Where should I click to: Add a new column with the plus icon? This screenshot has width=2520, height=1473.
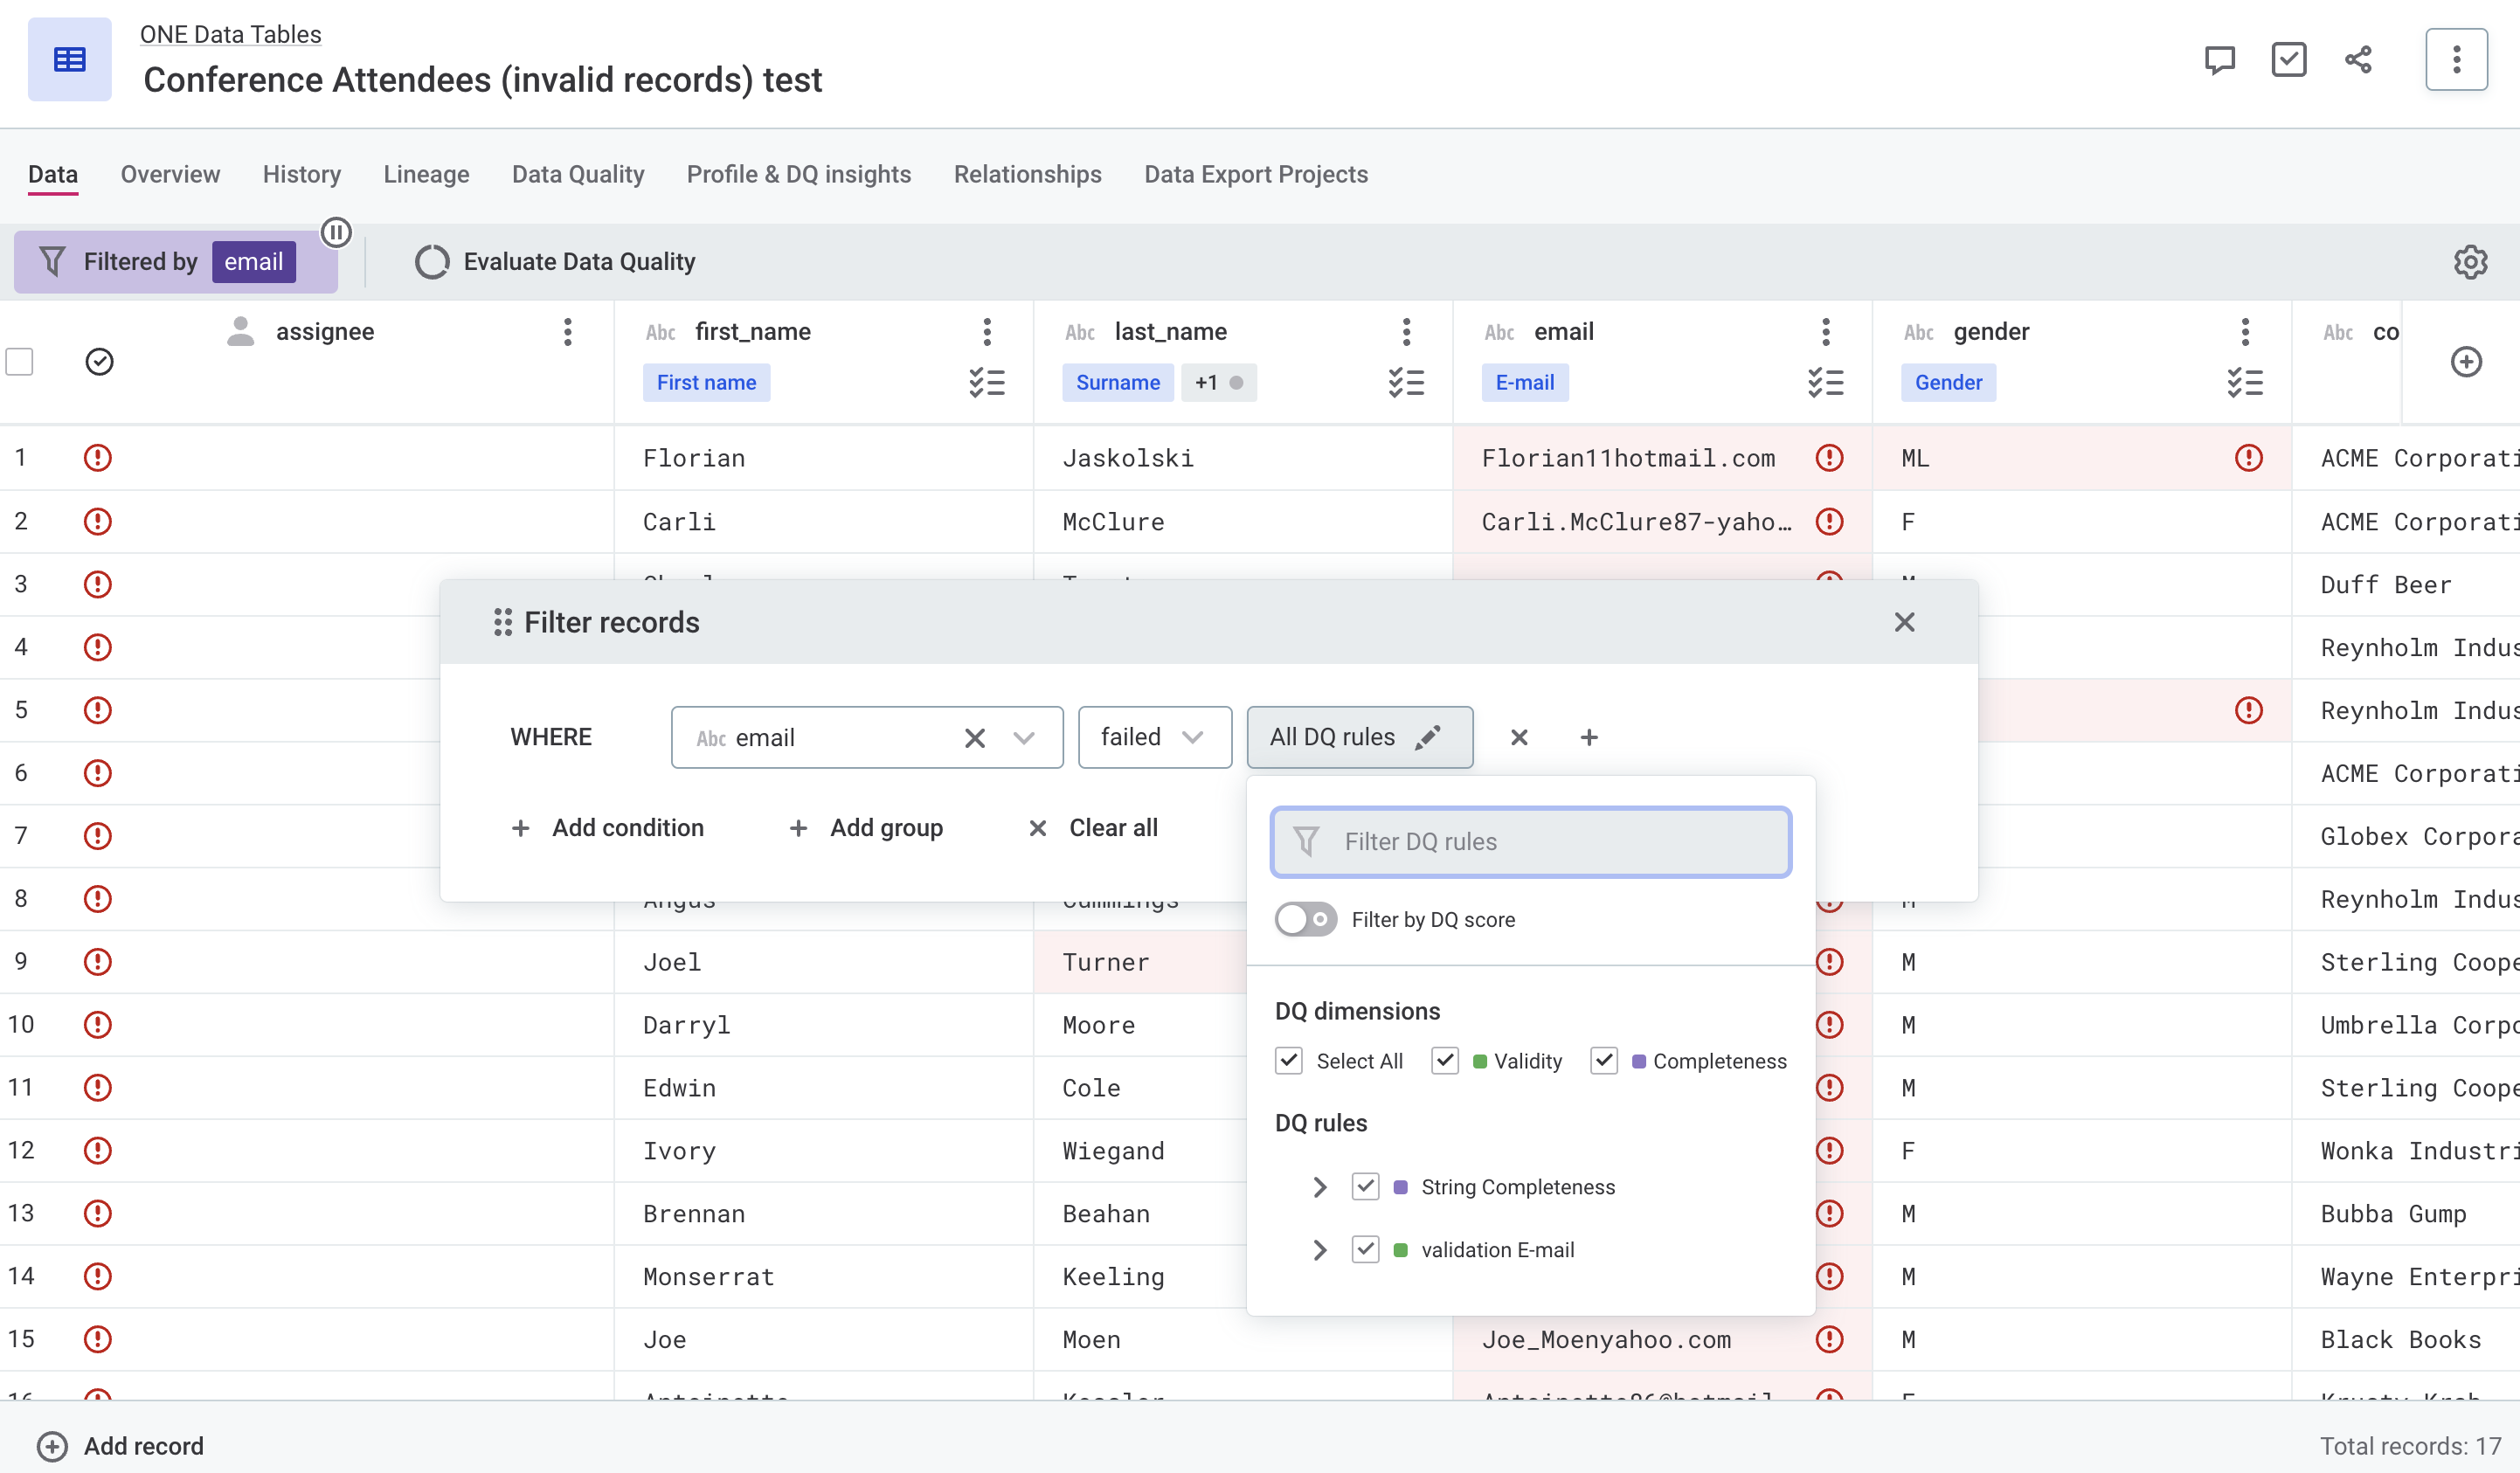point(2467,361)
